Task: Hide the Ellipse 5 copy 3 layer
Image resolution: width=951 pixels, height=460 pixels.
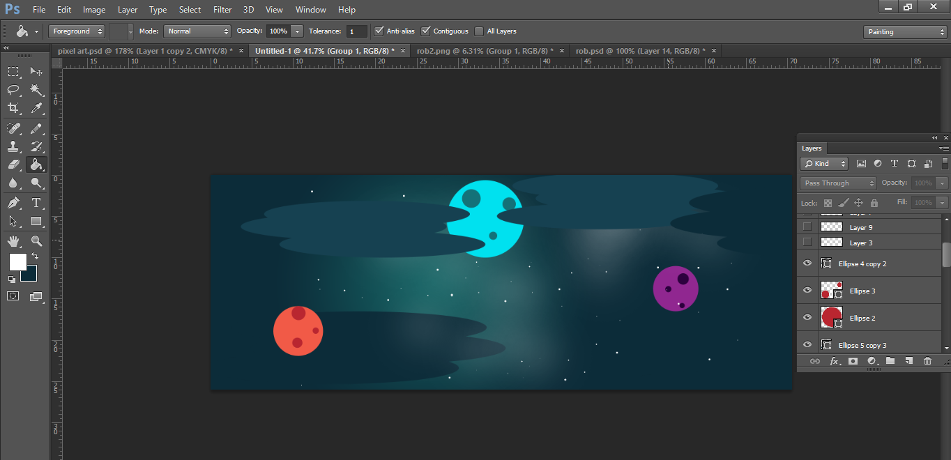Action: [x=807, y=345]
